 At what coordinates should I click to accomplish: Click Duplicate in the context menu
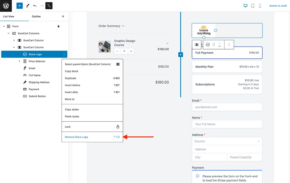[x=70, y=78]
